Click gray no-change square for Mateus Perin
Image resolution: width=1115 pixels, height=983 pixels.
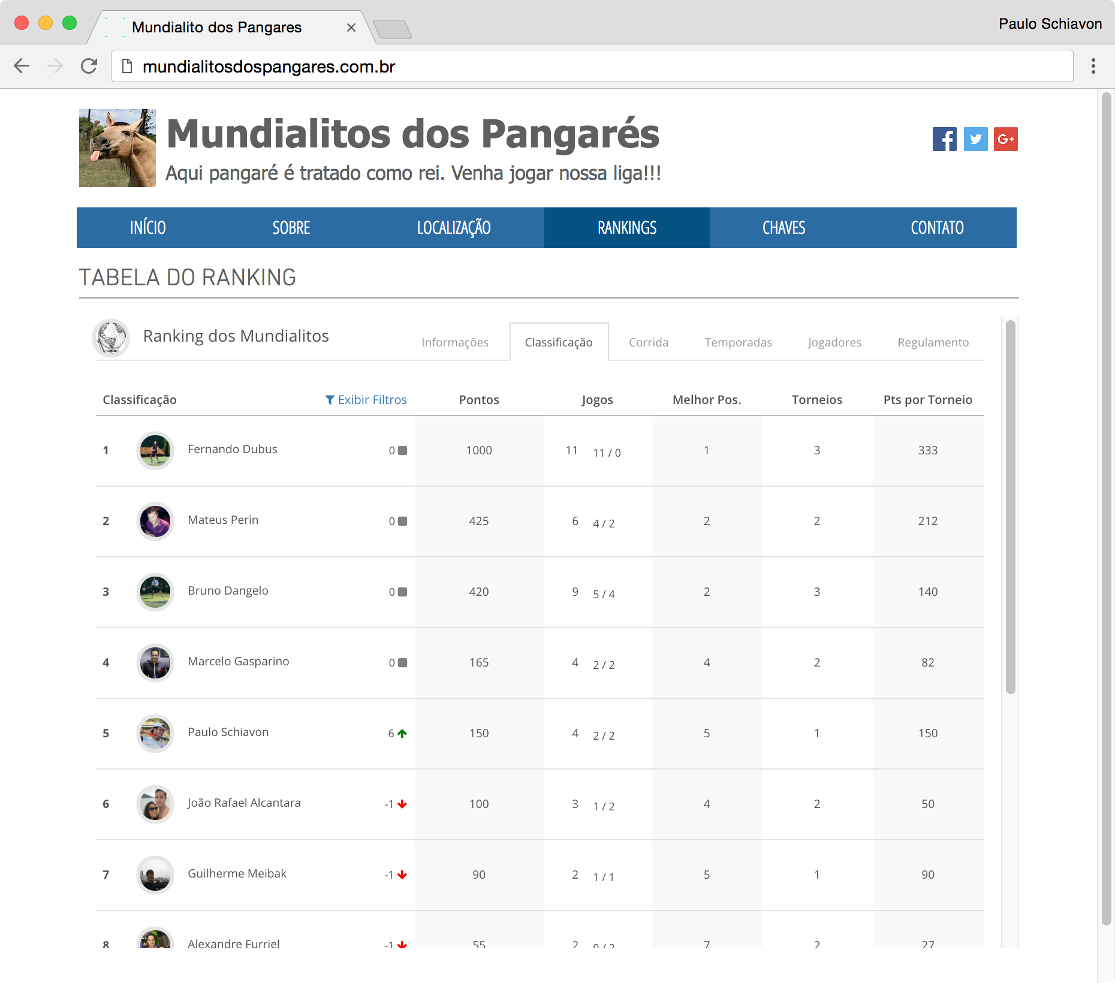click(x=403, y=521)
